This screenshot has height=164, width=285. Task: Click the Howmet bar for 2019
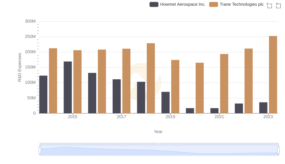166,102
